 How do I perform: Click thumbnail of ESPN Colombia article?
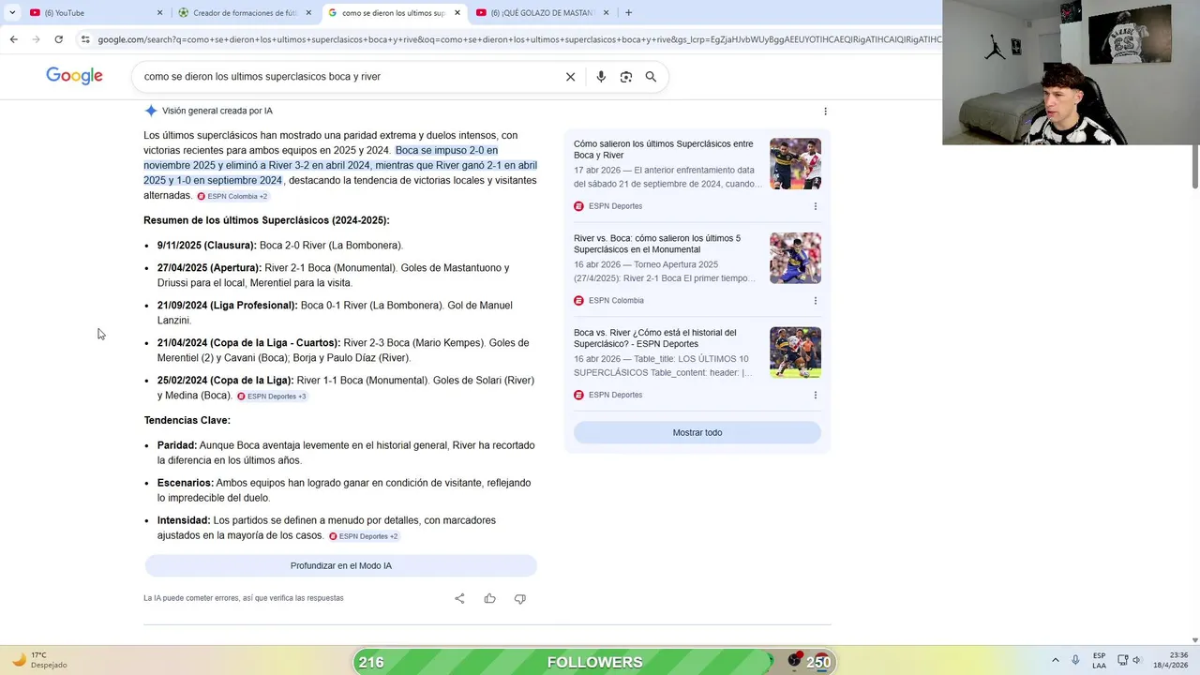pyautogui.click(x=795, y=258)
